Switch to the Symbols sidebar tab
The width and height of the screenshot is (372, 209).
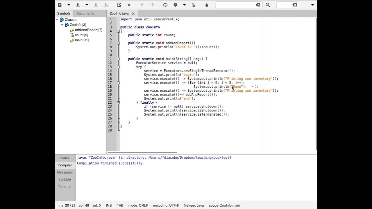[x=64, y=13]
